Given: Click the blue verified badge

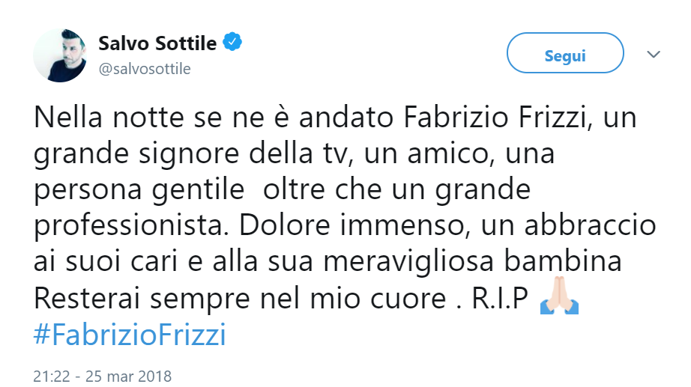Looking at the screenshot, I should tap(235, 43).
